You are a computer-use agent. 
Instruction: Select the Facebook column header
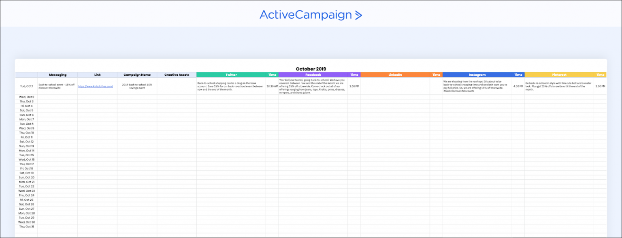313,75
